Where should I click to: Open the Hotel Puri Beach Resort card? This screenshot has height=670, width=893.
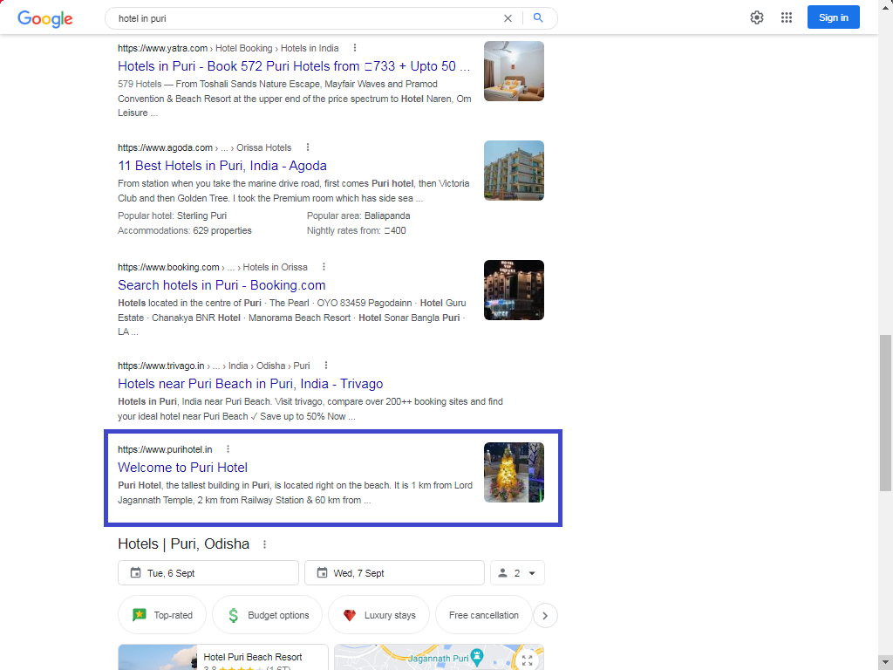click(222, 658)
